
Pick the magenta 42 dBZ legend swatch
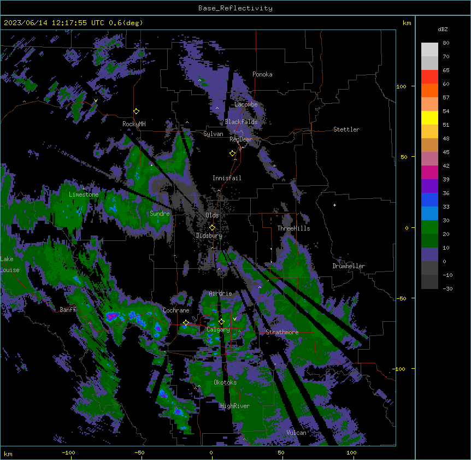click(429, 172)
